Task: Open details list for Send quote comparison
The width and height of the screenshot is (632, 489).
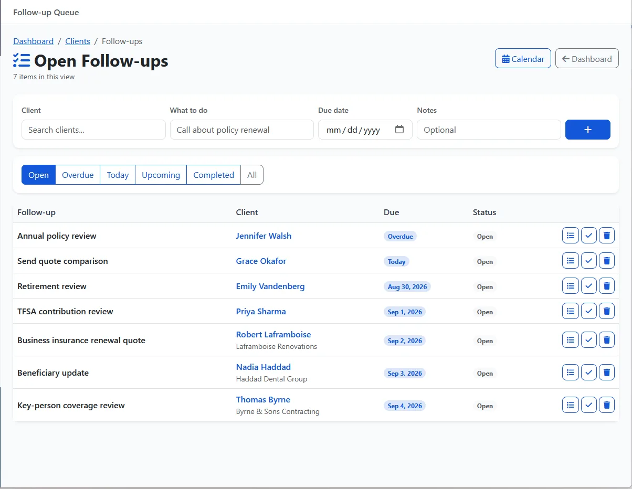Action: coord(571,261)
